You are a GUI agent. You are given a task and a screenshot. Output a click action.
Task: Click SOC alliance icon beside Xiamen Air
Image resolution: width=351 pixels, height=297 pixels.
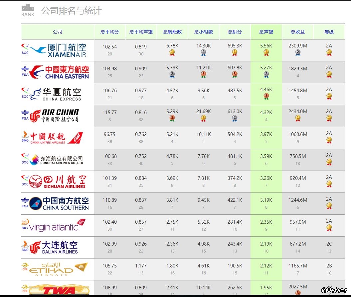click(25, 49)
